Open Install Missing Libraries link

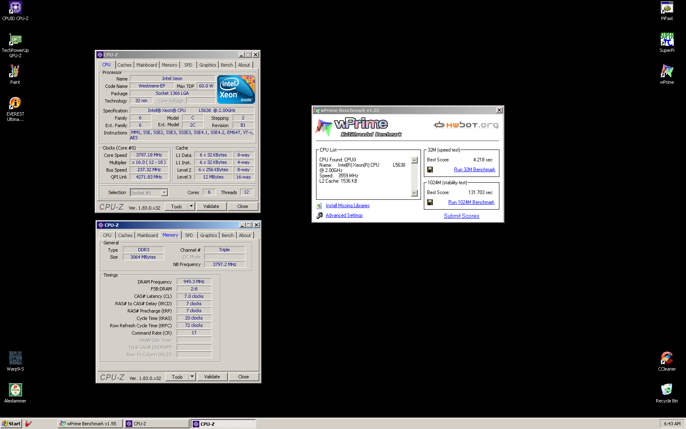click(x=347, y=206)
